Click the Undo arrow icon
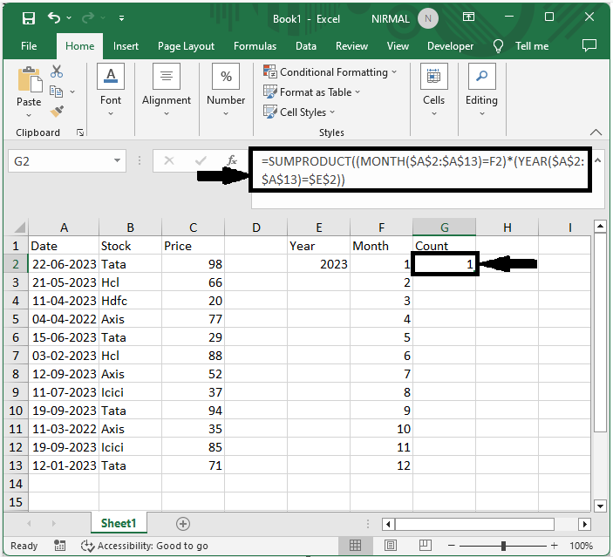The height and width of the screenshot is (557, 613). (x=55, y=17)
